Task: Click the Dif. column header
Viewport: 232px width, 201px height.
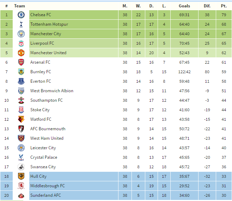Action: click(207, 6)
